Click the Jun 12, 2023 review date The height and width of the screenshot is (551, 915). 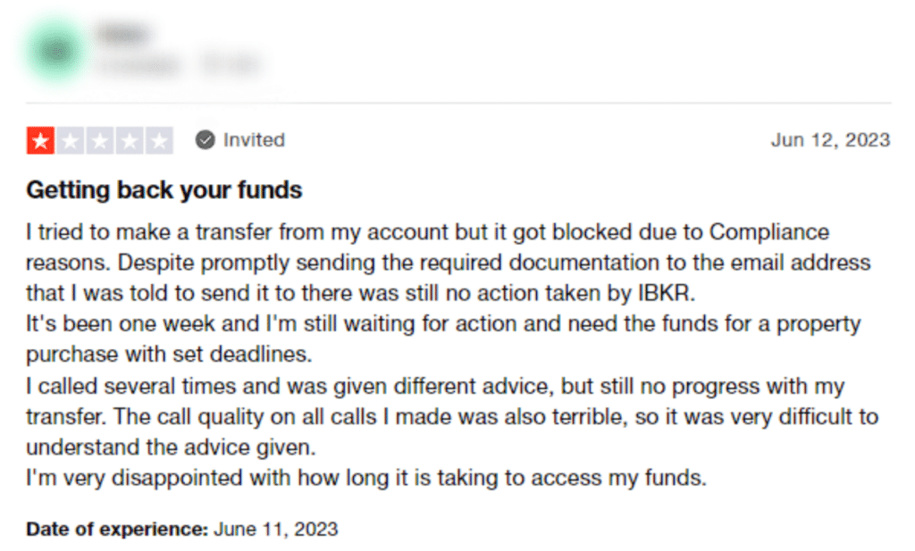(830, 140)
